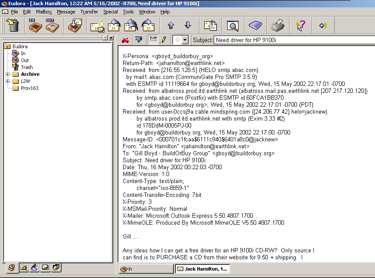Switch to the In window tab
Image resolution: width=375 pixels, height=278 pixels.
point(146,269)
